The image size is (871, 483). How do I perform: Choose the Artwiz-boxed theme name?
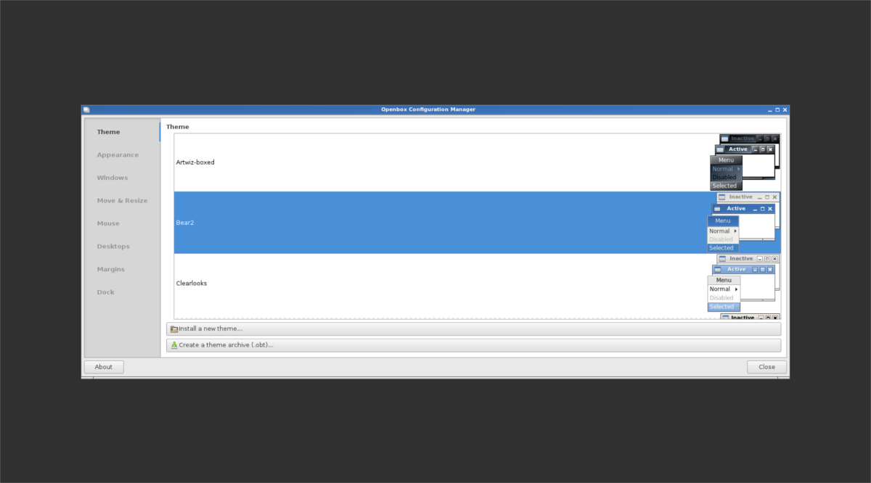(195, 162)
